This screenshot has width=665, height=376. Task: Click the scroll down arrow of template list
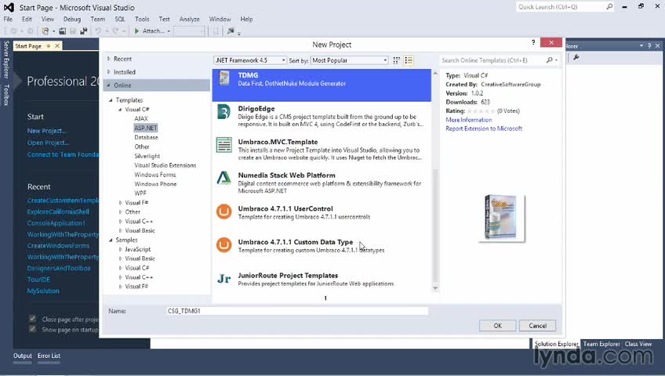coord(435,288)
